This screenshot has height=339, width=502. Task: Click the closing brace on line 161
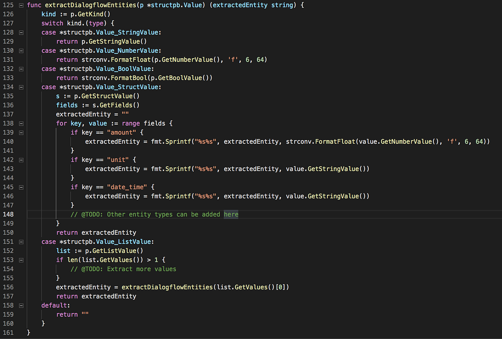point(29,332)
